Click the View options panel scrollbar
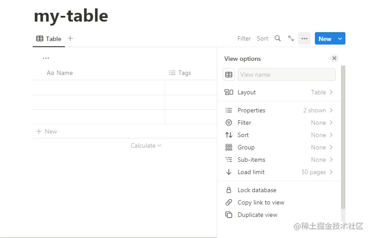The width and height of the screenshot is (371, 238). coord(343,137)
